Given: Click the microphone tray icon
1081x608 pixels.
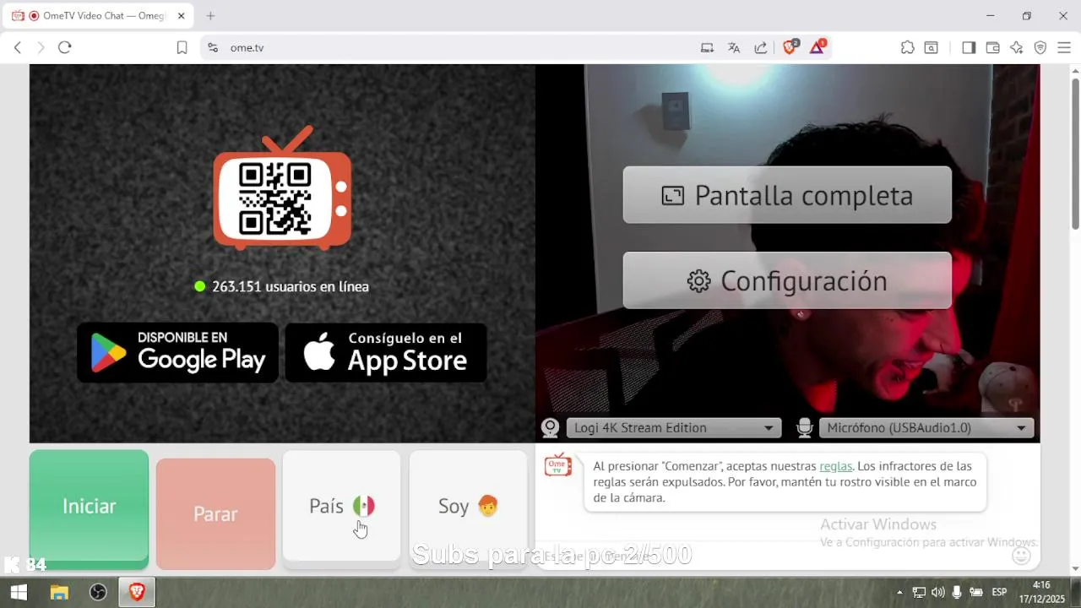Looking at the screenshot, I should point(957,592).
